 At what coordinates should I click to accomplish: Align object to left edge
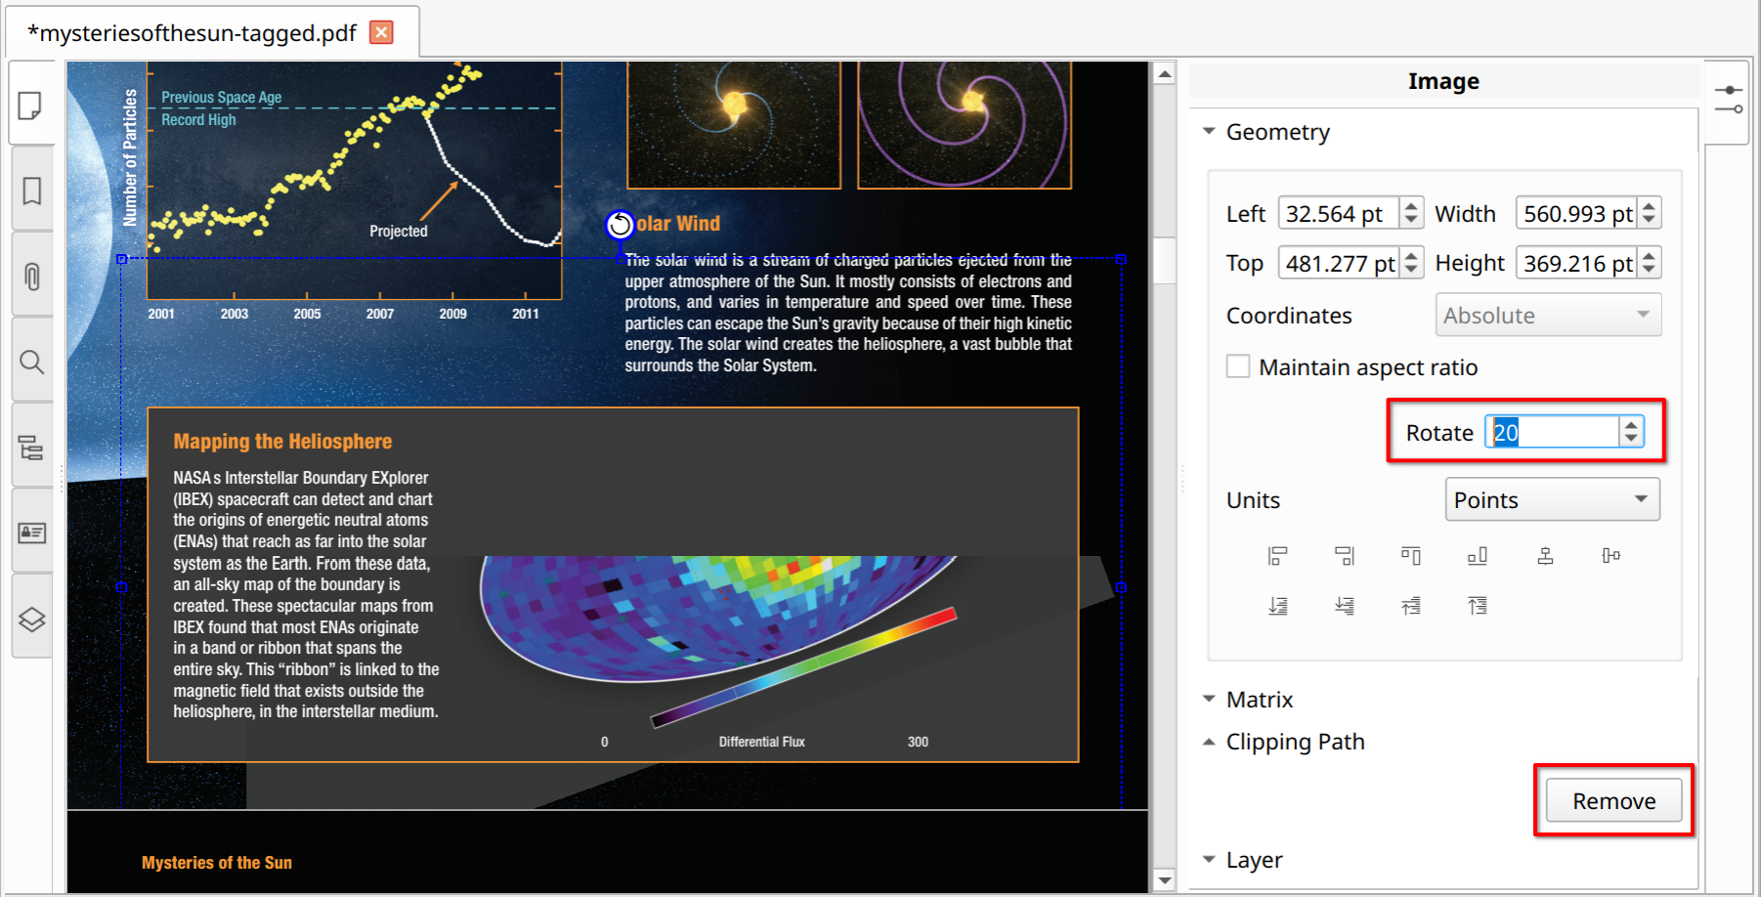[1277, 556]
